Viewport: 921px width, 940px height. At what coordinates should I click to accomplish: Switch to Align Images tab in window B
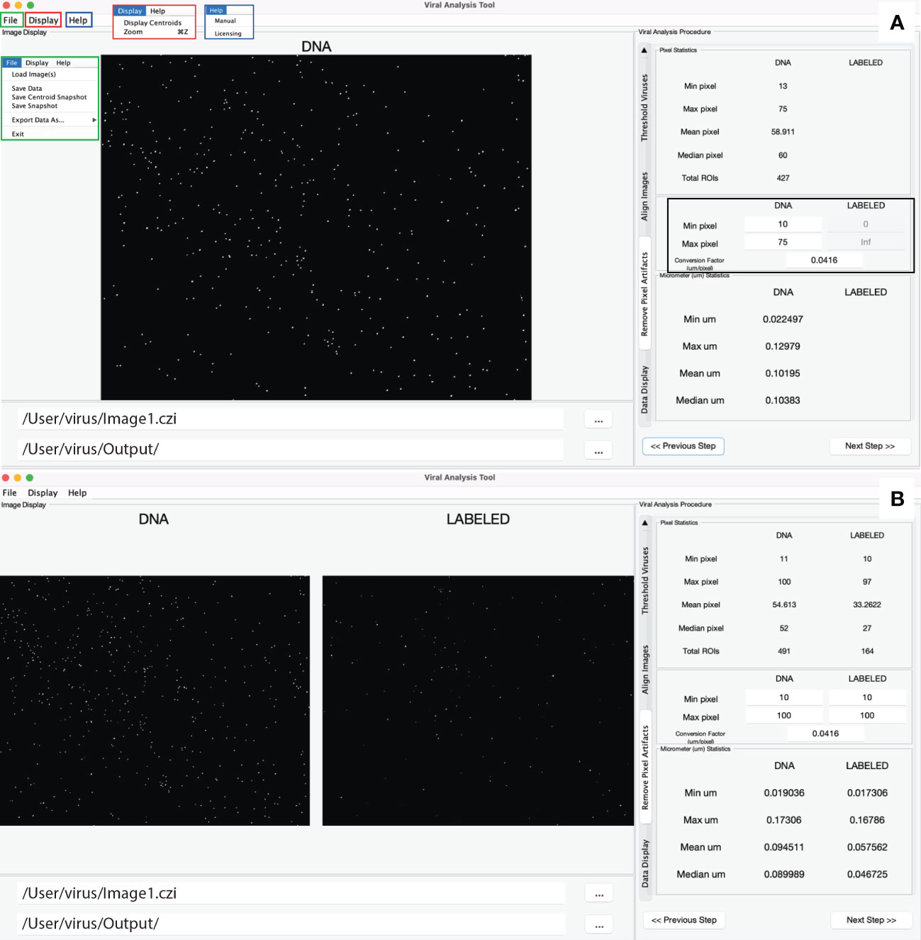tap(645, 669)
